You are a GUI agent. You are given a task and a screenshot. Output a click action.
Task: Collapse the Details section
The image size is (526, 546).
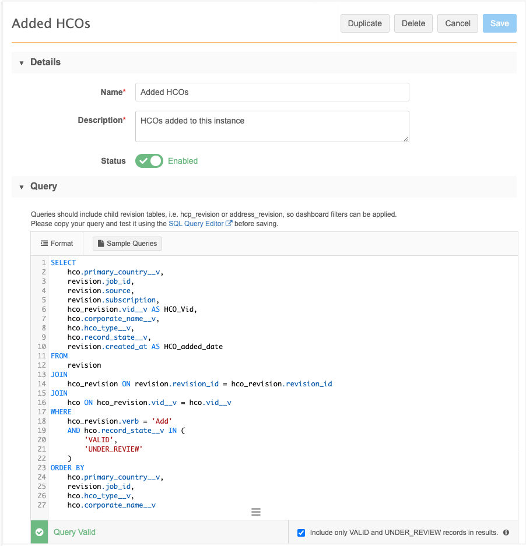click(22, 63)
